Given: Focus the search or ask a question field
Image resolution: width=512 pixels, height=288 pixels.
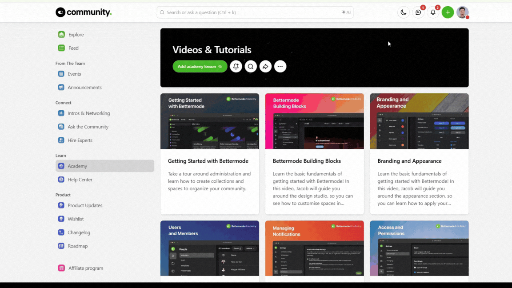Looking at the screenshot, I should coord(255,12).
